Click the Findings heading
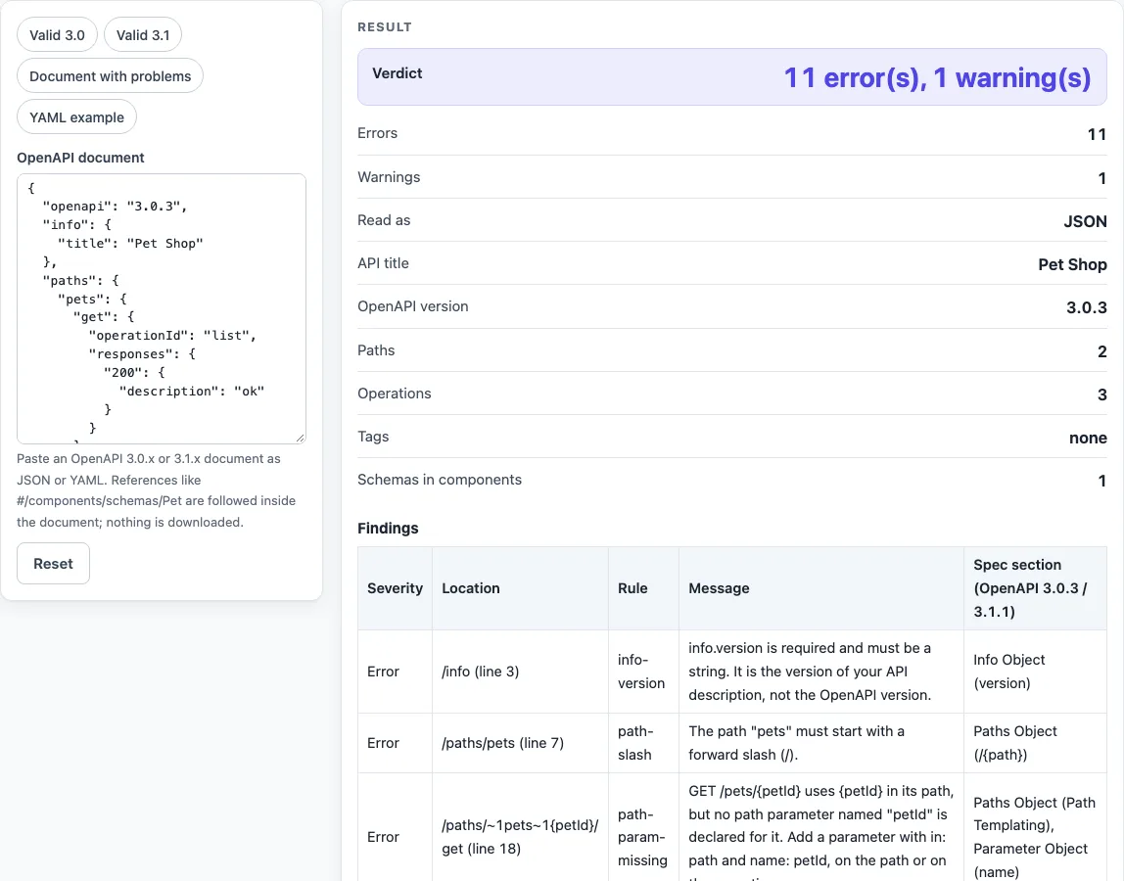The image size is (1124, 881). point(388,529)
